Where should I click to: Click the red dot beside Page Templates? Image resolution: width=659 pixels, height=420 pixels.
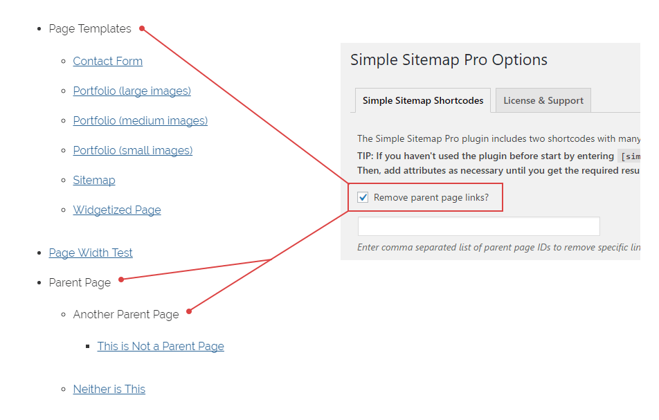pyautogui.click(x=142, y=28)
